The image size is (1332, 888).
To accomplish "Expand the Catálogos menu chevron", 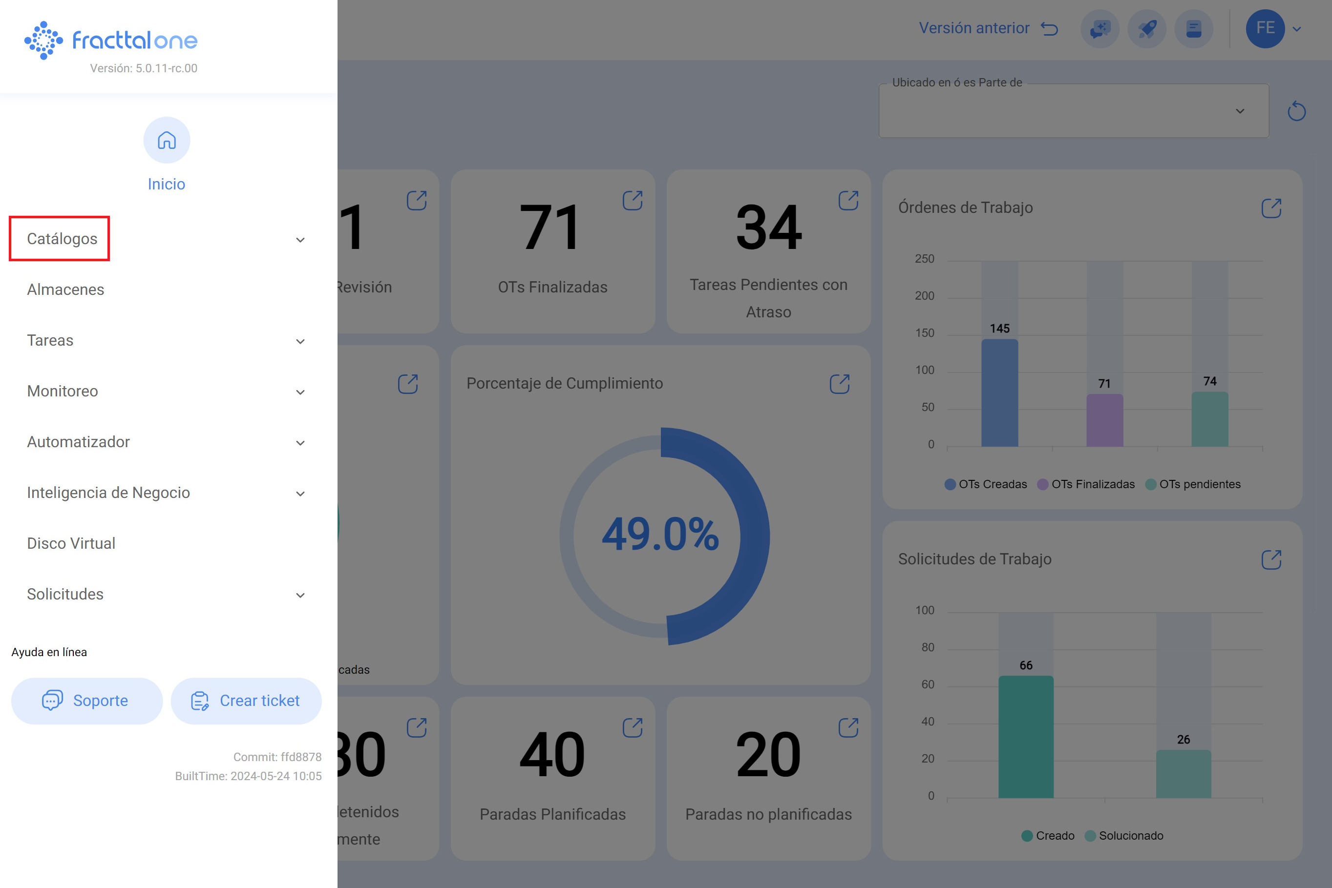I will point(300,240).
